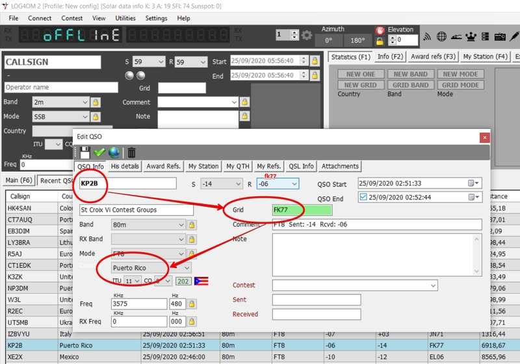Click the azimuth 0° button

point(329,40)
